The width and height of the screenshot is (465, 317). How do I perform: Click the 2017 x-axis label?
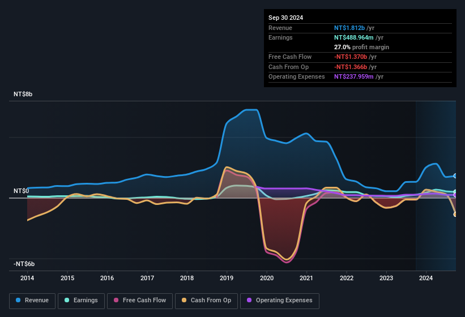point(147,278)
